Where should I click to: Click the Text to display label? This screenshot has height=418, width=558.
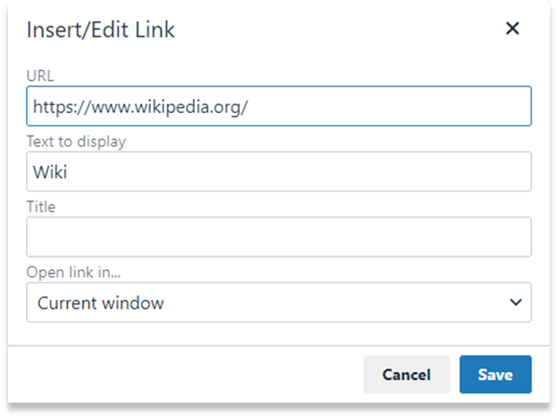(x=76, y=142)
